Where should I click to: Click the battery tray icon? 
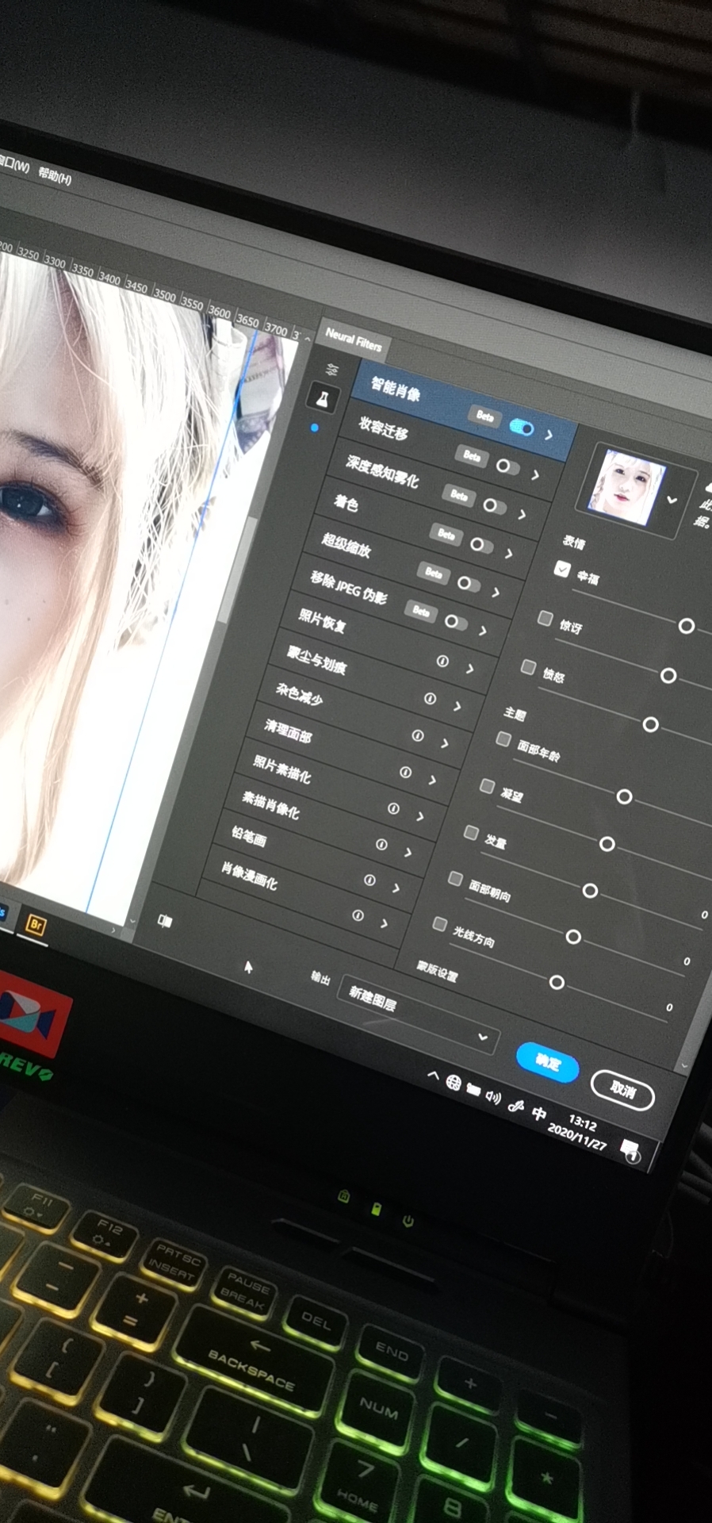pos(473,1090)
